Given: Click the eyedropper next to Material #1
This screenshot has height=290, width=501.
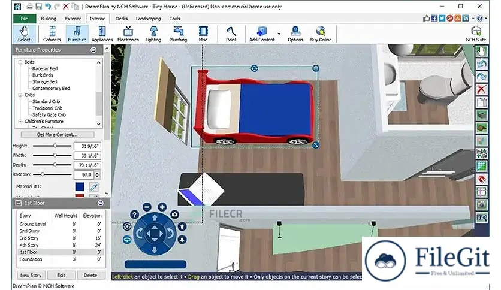Looking at the screenshot, I should tap(94, 186).
